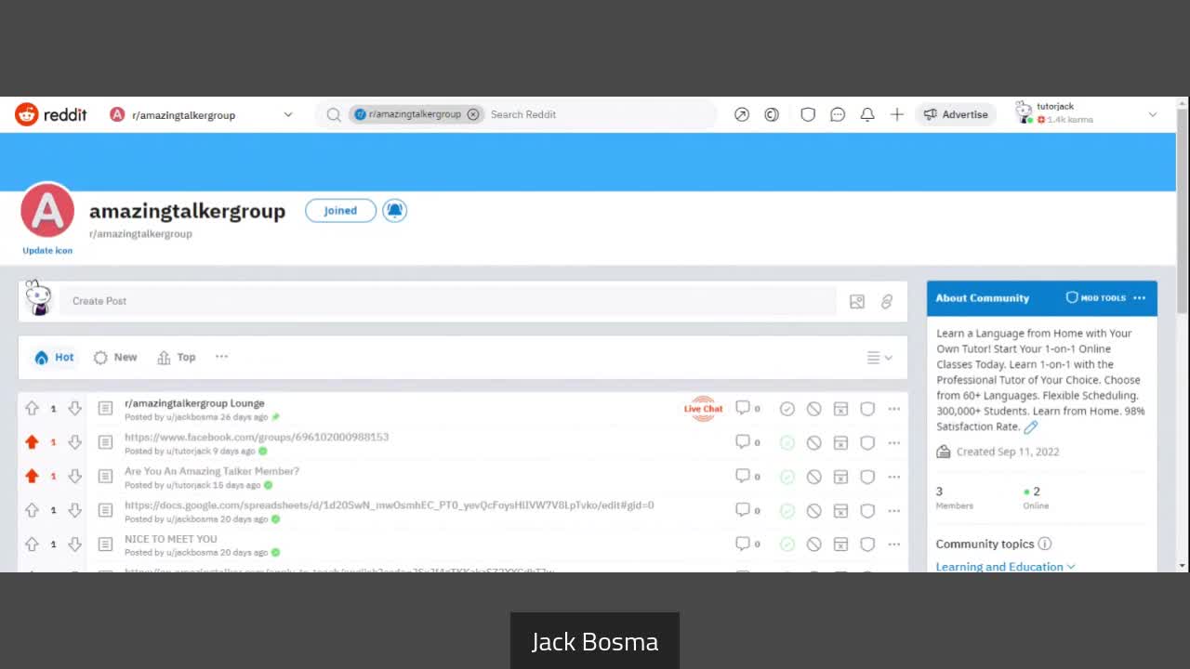Expand Learning and Education topic dropdown

coord(1005,566)
